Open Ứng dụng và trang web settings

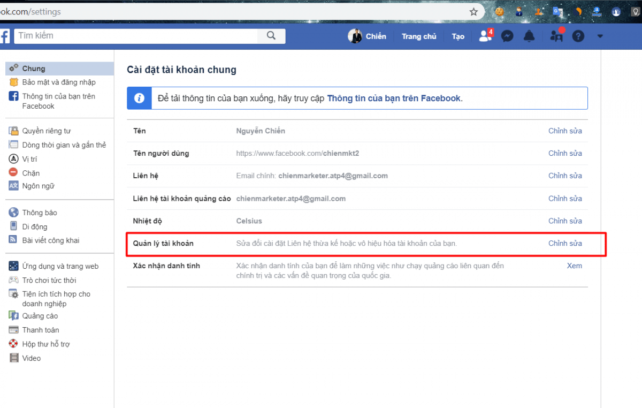[60, 266]
